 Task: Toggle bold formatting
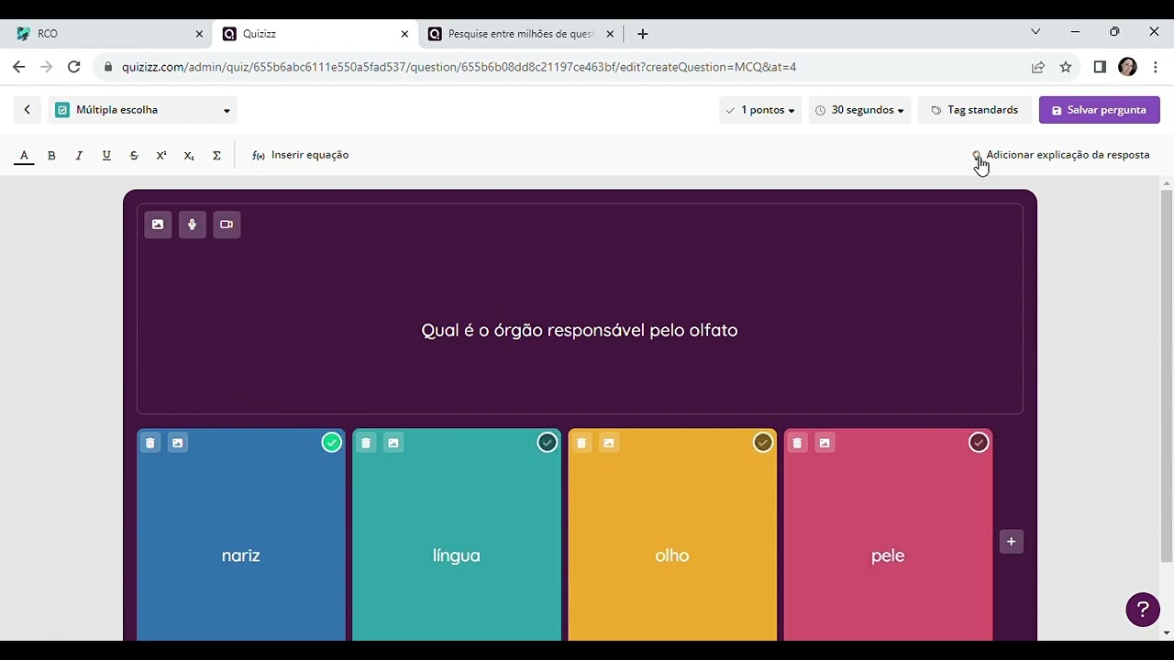pyautogui.click(x=51, y=156)
